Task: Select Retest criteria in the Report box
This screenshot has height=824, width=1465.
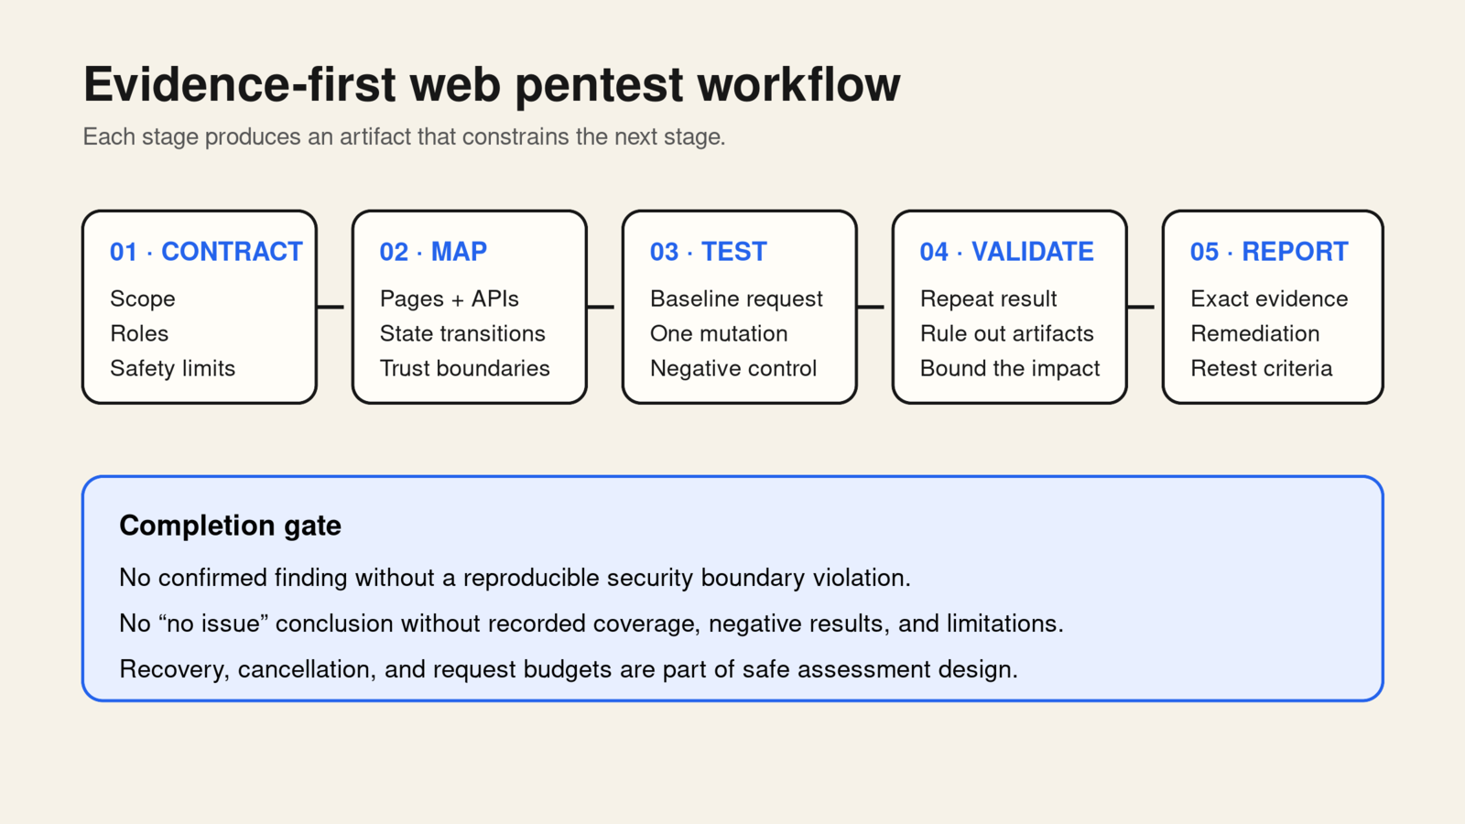Action: pos(1262,368)
